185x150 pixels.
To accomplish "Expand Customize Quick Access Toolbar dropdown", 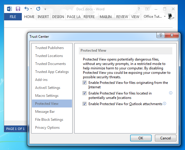I will [x=45, y=9].
